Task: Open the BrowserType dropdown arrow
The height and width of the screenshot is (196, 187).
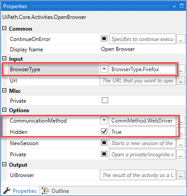Action: (104, 69)
